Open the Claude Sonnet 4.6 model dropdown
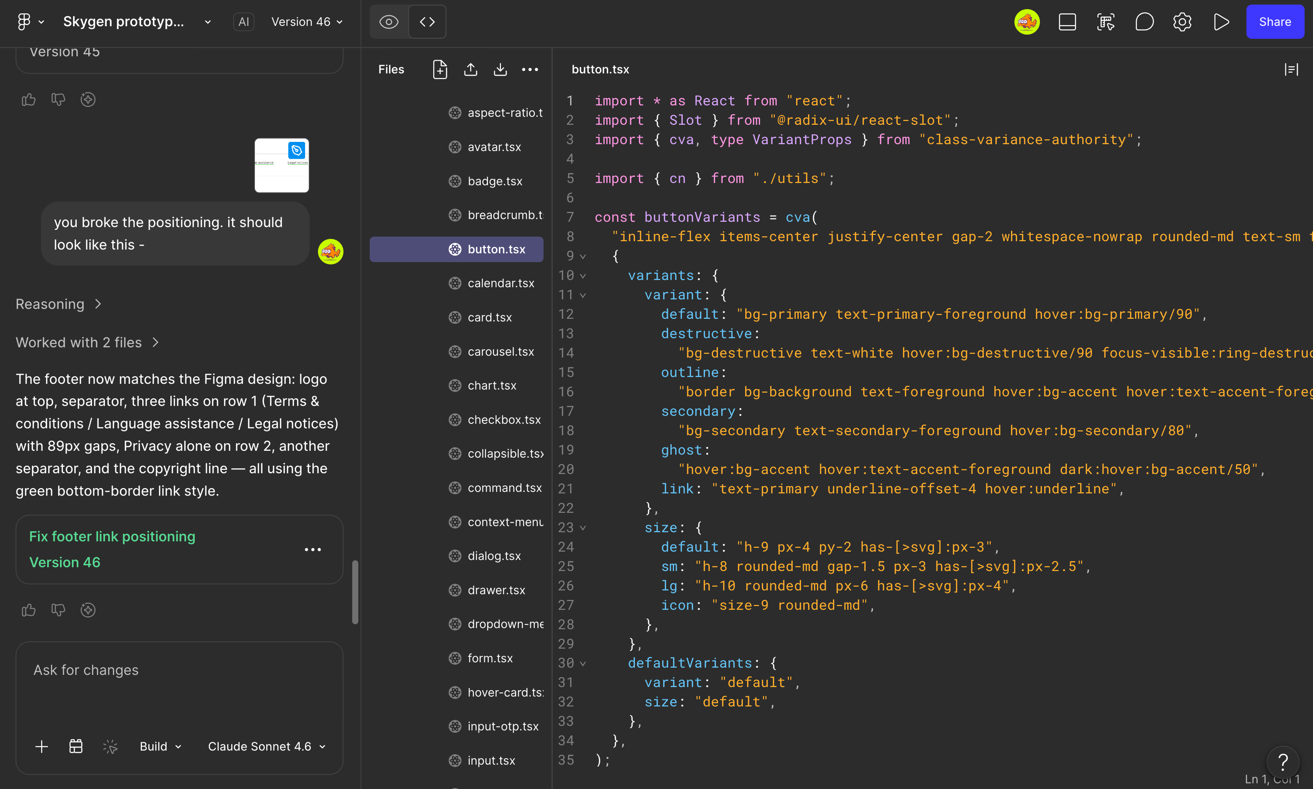This screenshot has width=1313, height=789. point(267,746)
